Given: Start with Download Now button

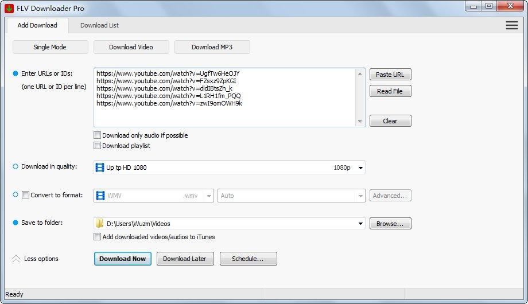Looking at the screenshot, I should point(123,259).
